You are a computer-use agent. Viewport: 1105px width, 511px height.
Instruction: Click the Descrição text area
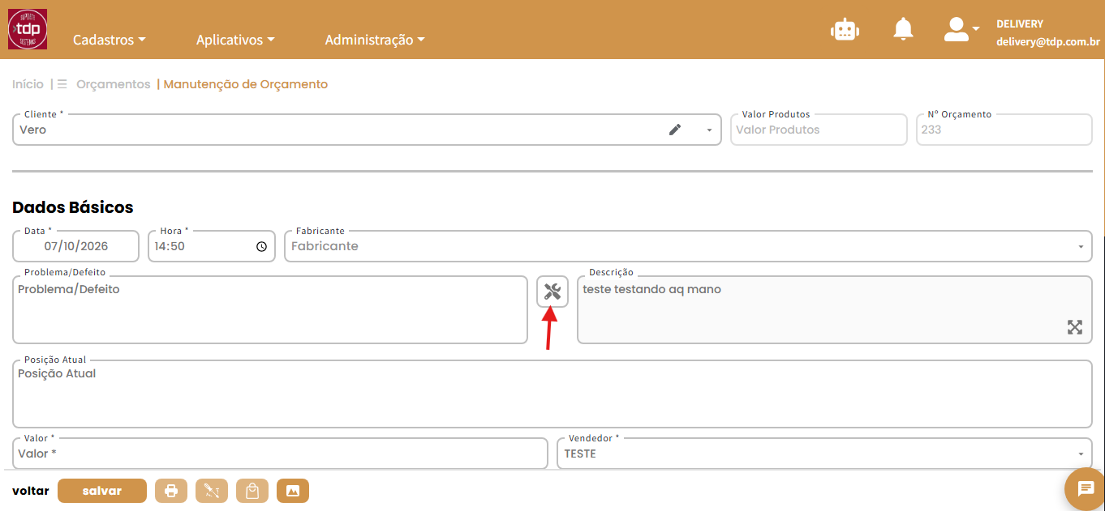(835, 309)
